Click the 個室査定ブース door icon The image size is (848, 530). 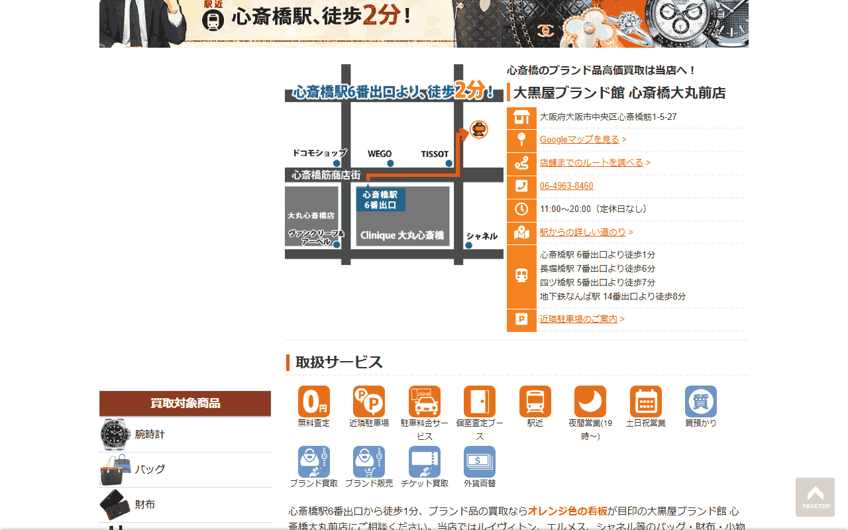pos(480,401)
